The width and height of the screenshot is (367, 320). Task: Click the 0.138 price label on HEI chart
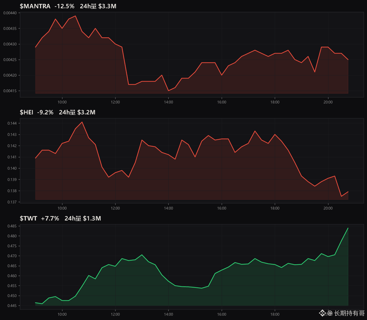pos(12,191)
